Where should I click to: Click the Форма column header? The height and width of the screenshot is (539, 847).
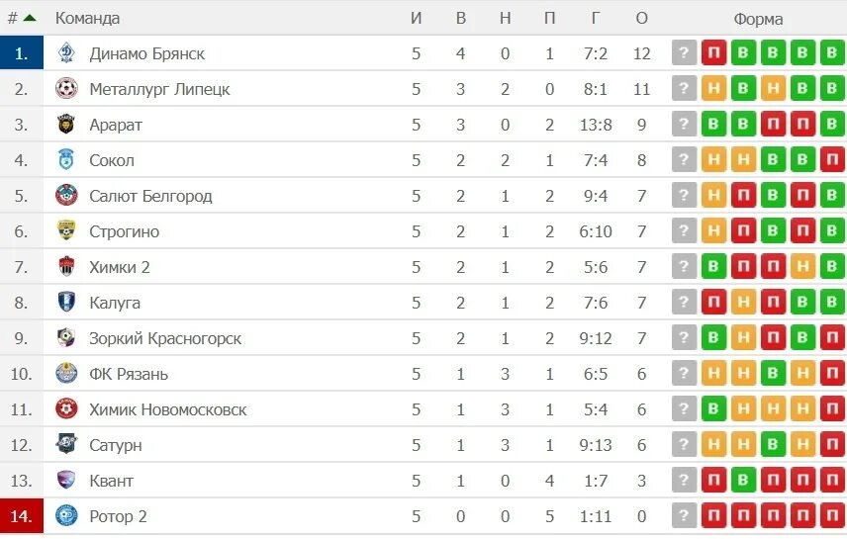[758, 19]
